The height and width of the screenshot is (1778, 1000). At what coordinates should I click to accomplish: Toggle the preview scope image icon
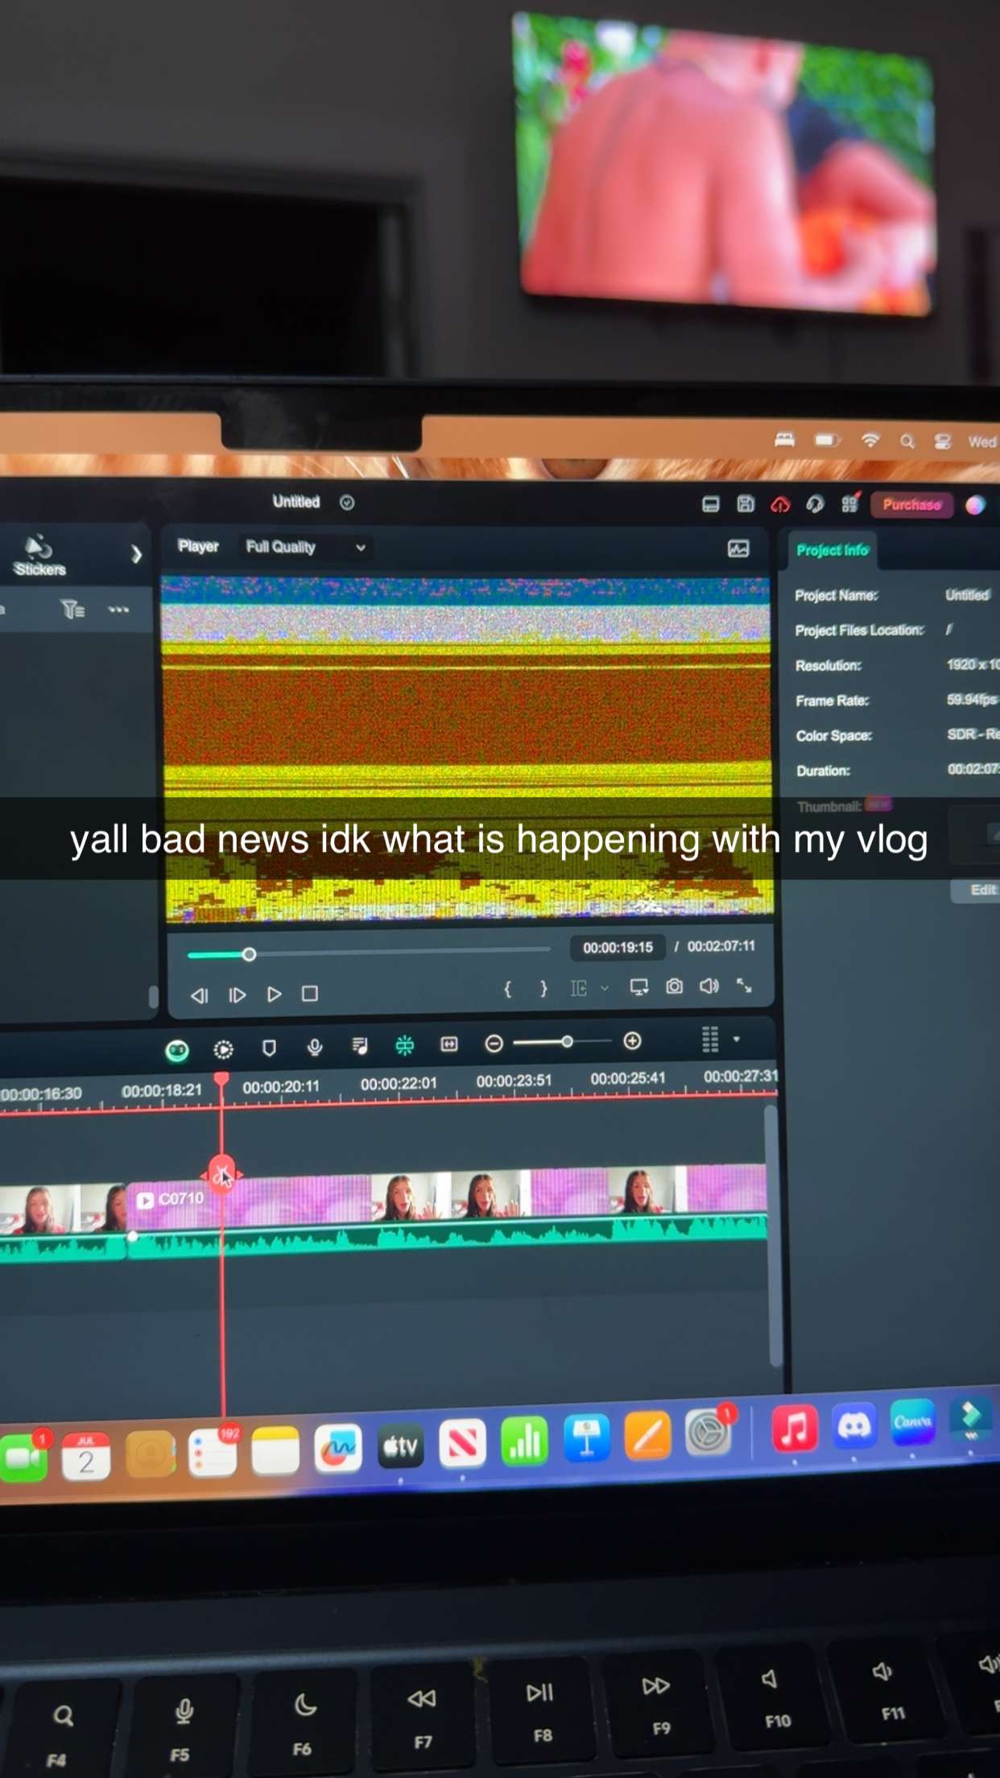[738, 548]
